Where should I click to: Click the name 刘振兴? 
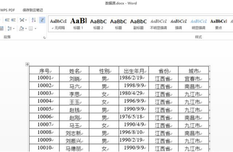73,141
